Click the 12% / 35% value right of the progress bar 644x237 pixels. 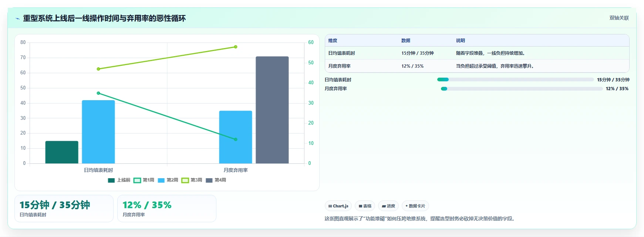(x=617, y=89)
